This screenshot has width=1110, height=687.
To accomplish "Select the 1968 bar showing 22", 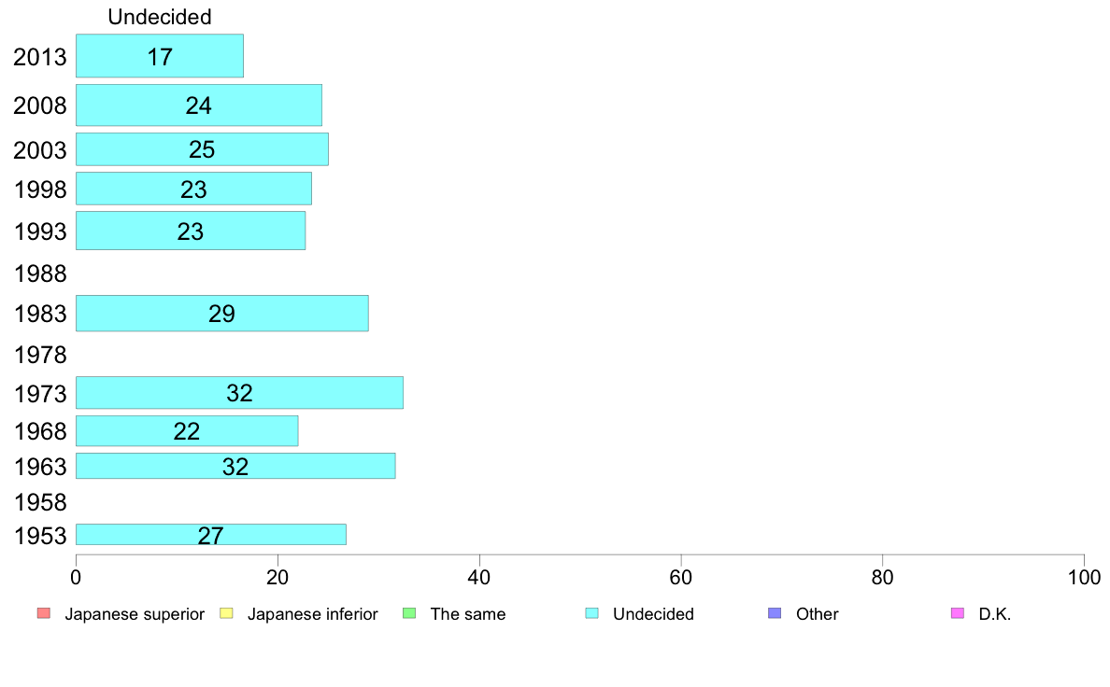I will pos(187,431).
